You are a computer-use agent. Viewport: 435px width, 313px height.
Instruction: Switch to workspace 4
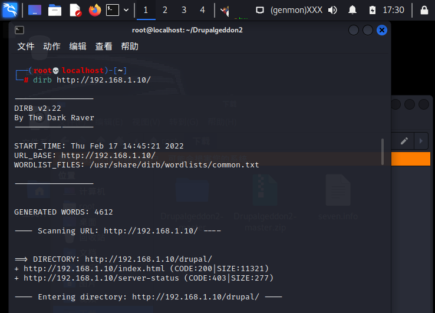pyautogui.click(x=203, y=10)
